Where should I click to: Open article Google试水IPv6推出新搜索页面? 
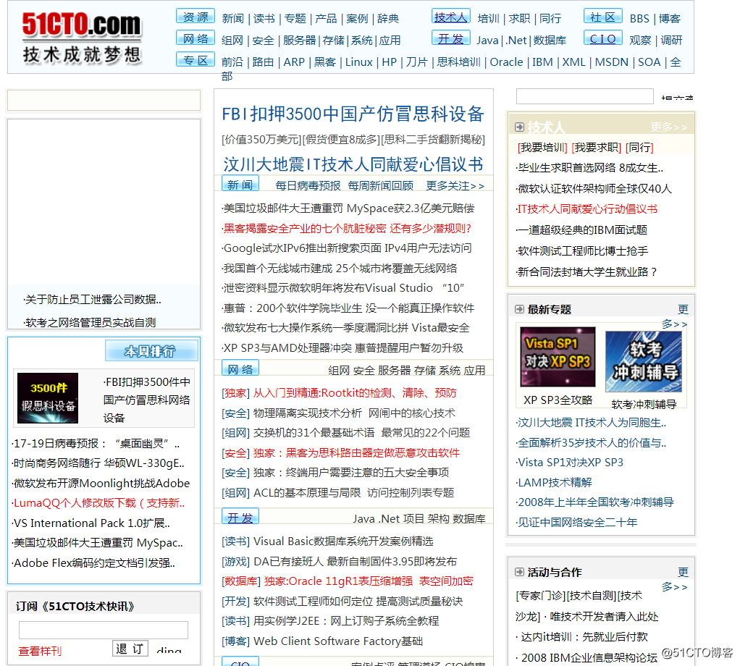(346, 248)
